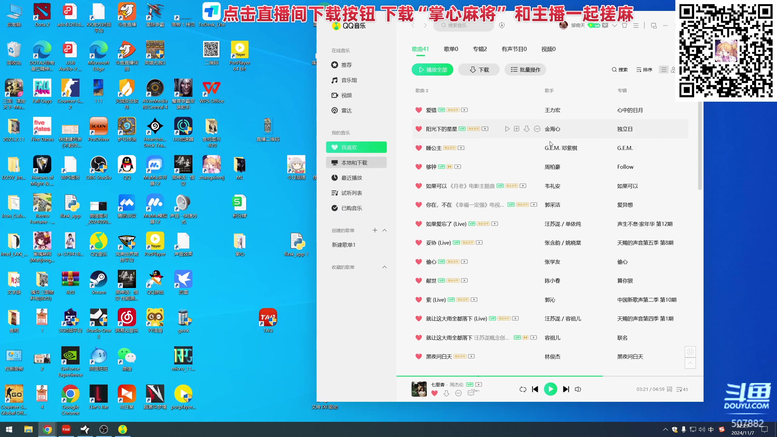777x437 pixels.
Task: Unlike the song 够钟
Action: [x=419, y=167]
